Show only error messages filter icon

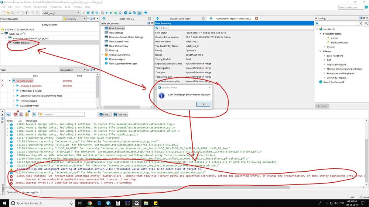pyautogui.click(x=16, y=115)
